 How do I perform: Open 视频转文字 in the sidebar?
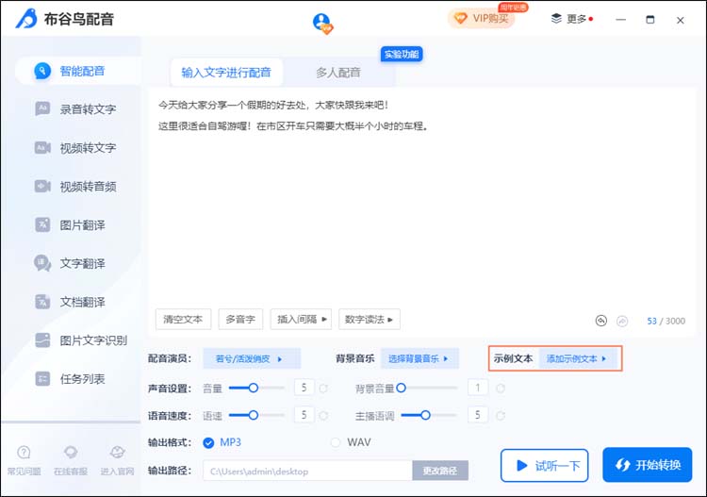click(x=77, y=148)
